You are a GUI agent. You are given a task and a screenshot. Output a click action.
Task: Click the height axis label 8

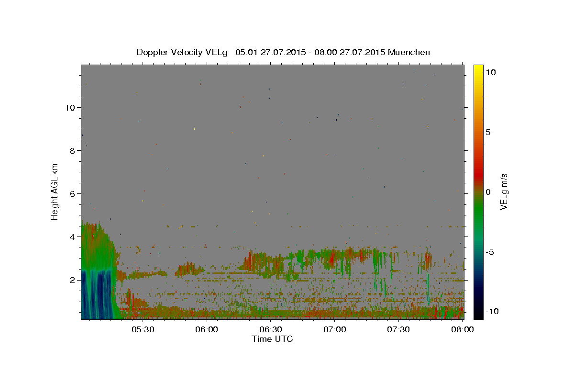pos(73,151)
